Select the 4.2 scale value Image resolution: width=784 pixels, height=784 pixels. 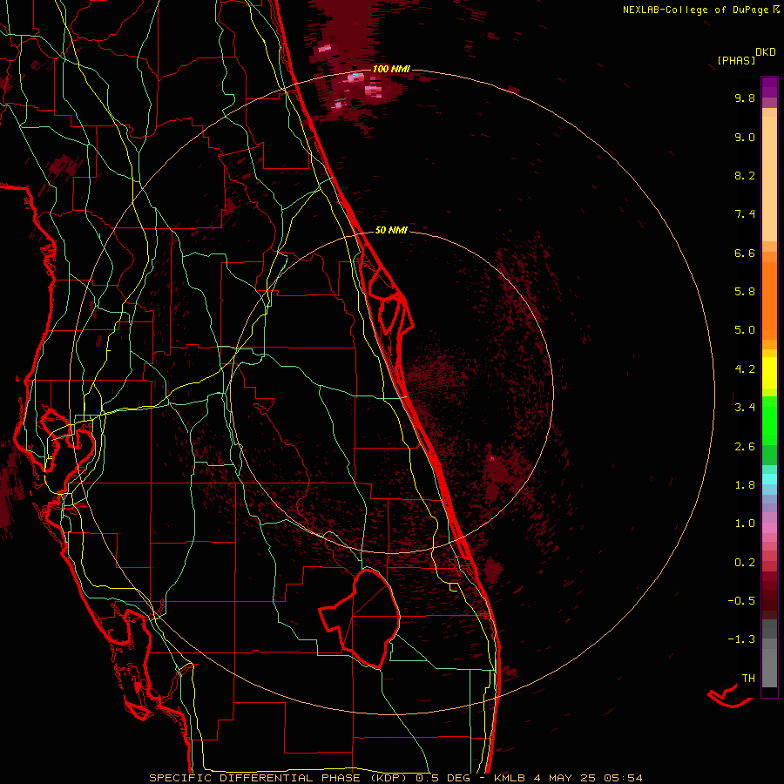[745, 369]
